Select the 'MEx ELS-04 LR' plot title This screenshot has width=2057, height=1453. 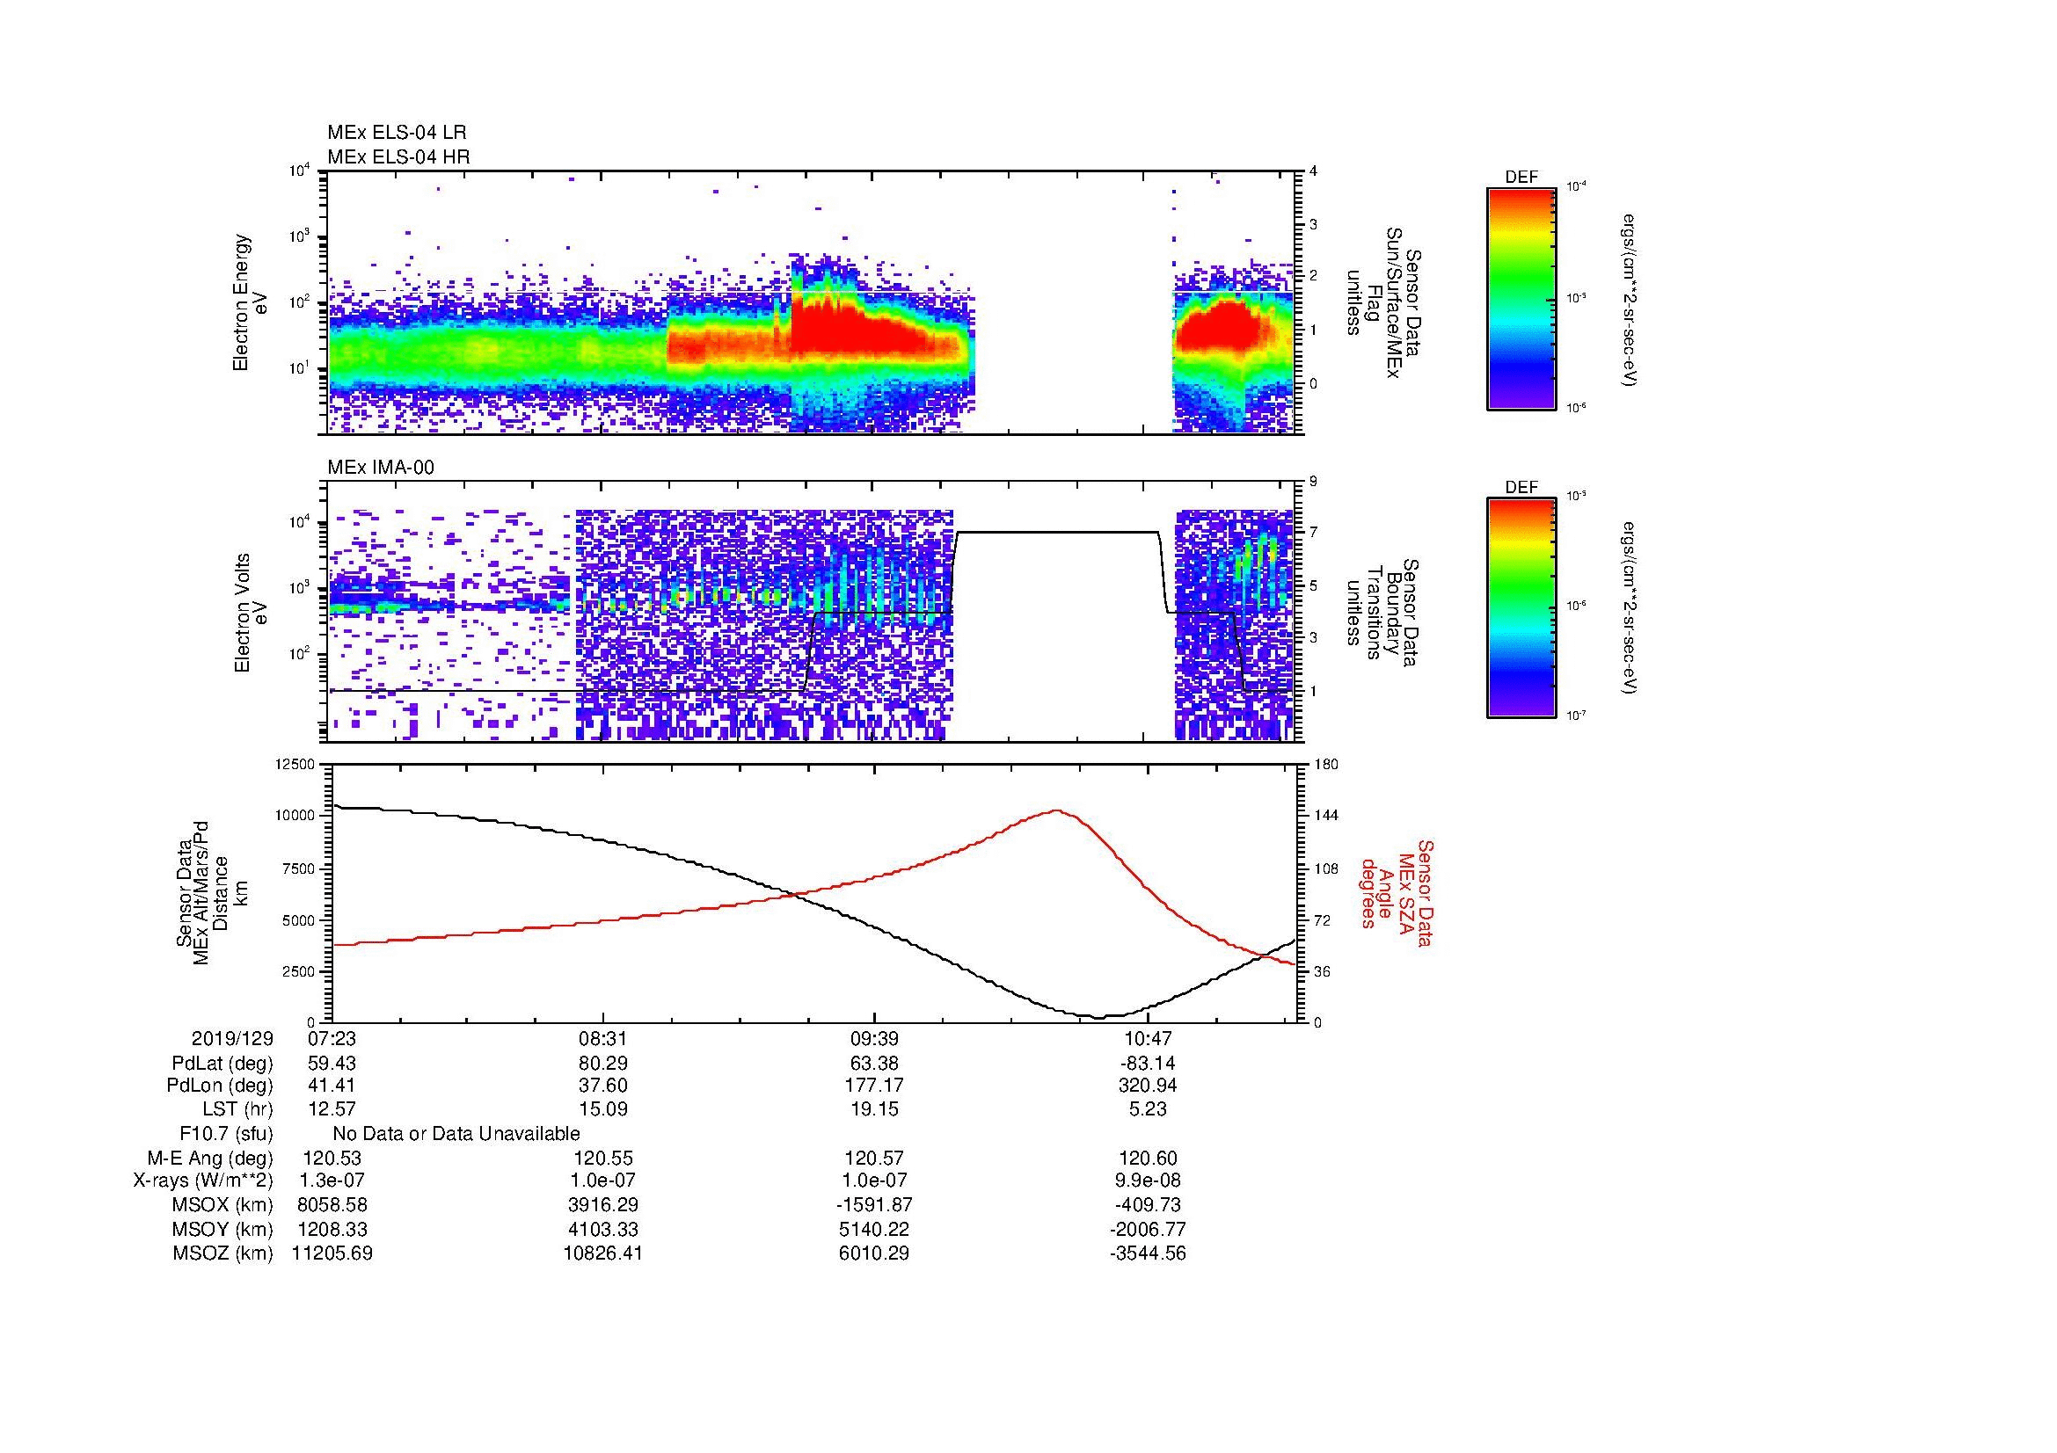(x=397, y=133)
